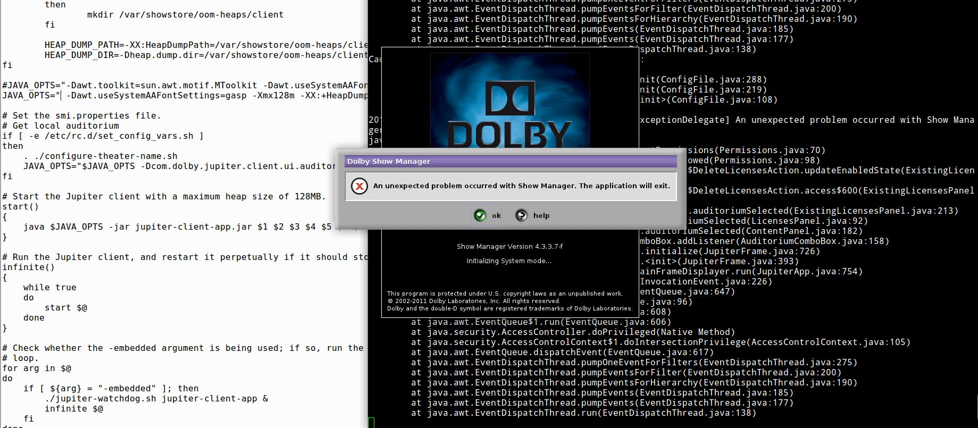Click the '# Run the Jupiter client' comment line
Screen dimensions: 978x428
coord(185,257)
